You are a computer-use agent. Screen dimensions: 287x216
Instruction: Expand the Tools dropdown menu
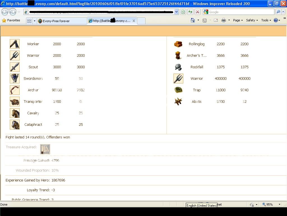[x=266, y=20]
